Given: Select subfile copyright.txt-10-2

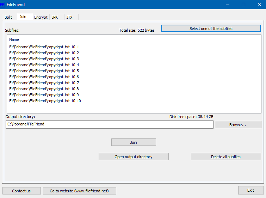Looking at the screenshot, I should click(44, 53).
